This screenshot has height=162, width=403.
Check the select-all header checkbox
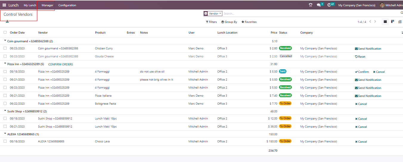(x=5, y=32)
